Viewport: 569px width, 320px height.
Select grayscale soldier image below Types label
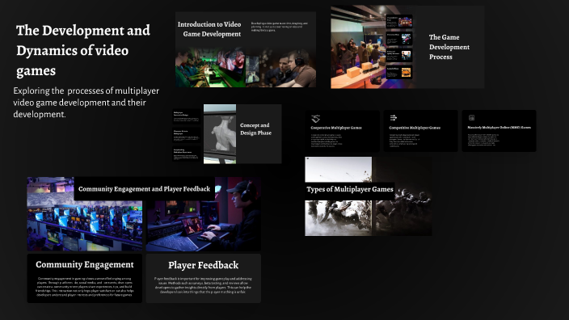coord(338,218)
